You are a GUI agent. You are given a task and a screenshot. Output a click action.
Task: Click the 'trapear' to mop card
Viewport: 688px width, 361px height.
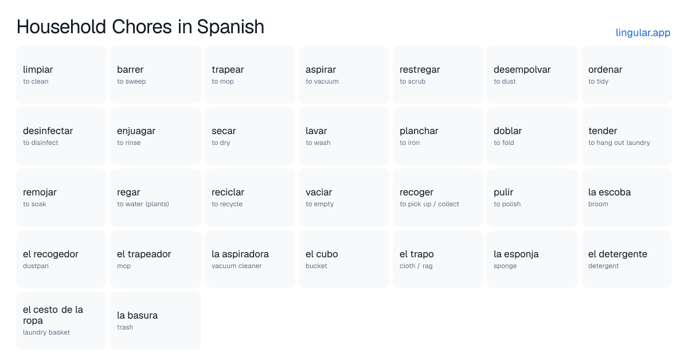[x=250, y=75]
